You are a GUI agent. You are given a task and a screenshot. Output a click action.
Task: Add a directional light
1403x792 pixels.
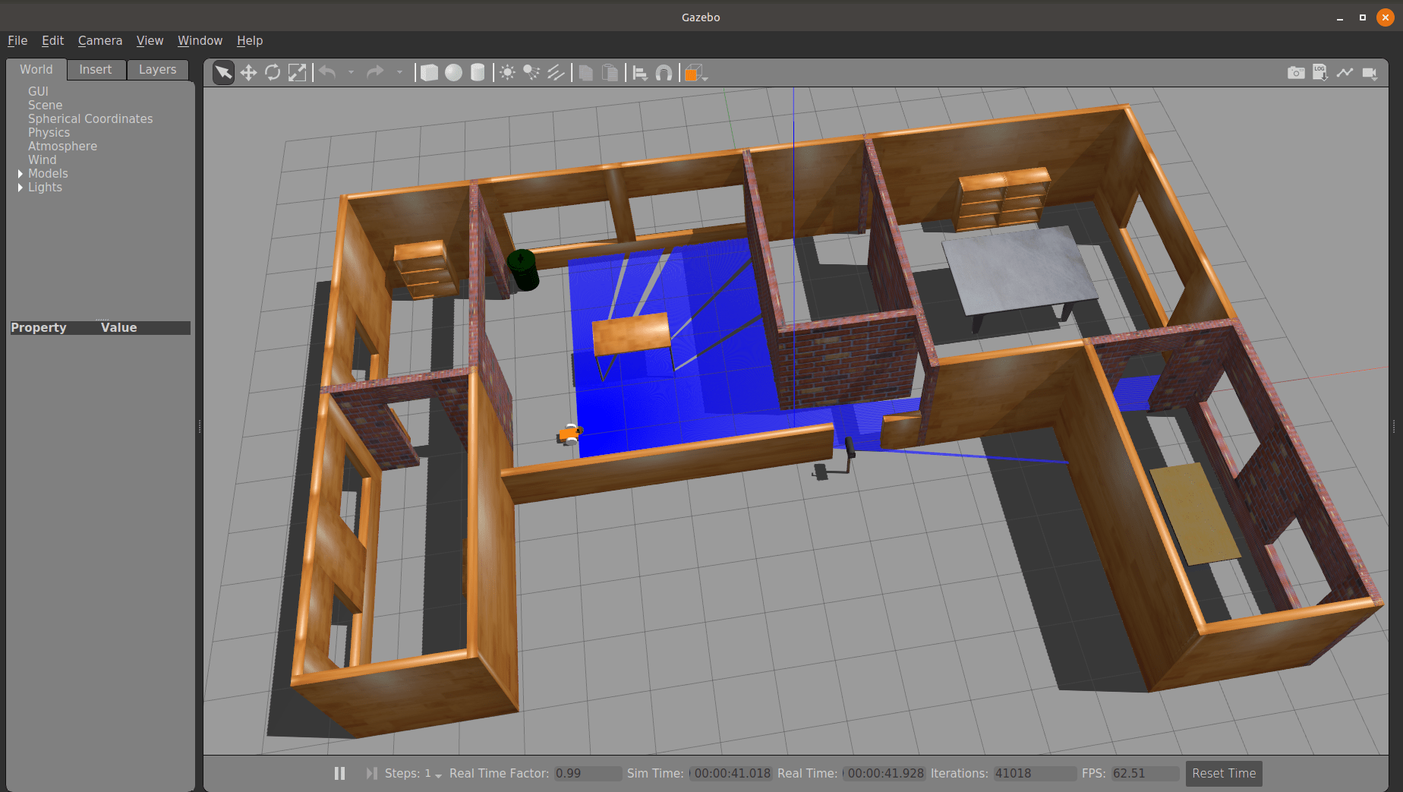tap(556, 72)
